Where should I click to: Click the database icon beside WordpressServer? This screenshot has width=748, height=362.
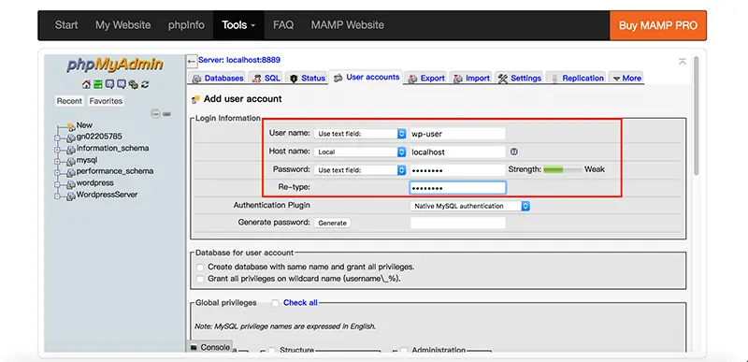tap(71, 195)
